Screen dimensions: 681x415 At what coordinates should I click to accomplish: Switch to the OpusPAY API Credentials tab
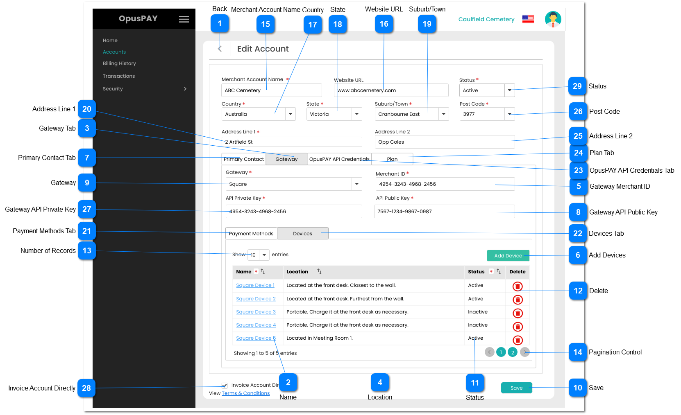339,159
